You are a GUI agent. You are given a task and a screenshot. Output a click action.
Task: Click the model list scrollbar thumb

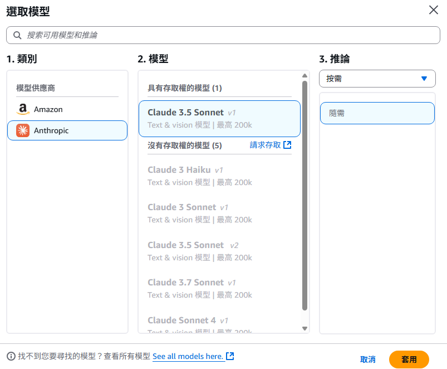click(304, 196)
